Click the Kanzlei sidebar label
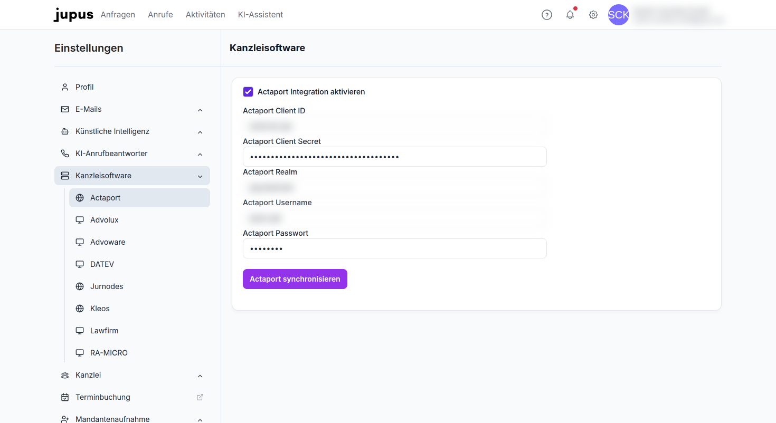Image resolution: width=776 pixels, height=423 pixels. [88, 375]
